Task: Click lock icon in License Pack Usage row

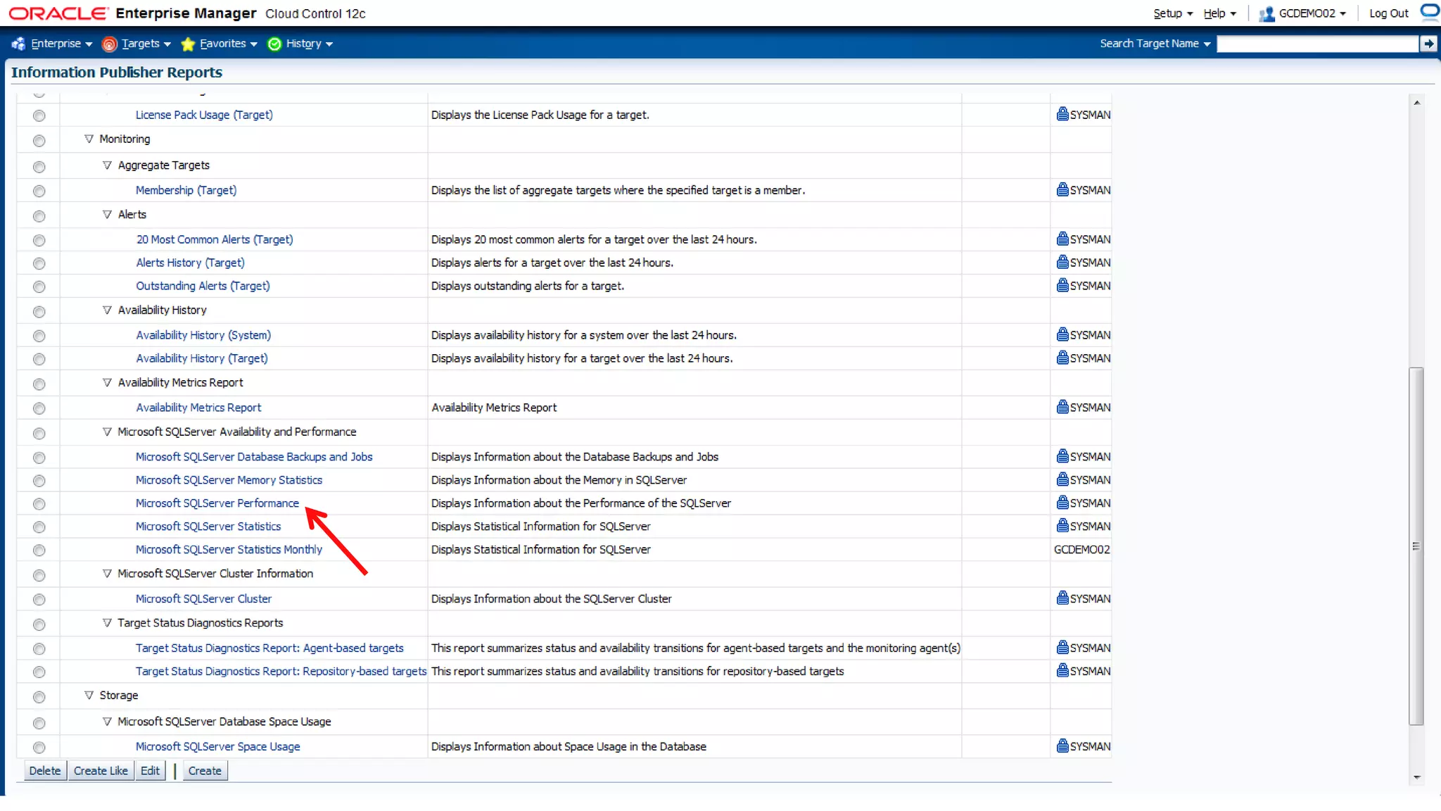Action: [1062, 114]
